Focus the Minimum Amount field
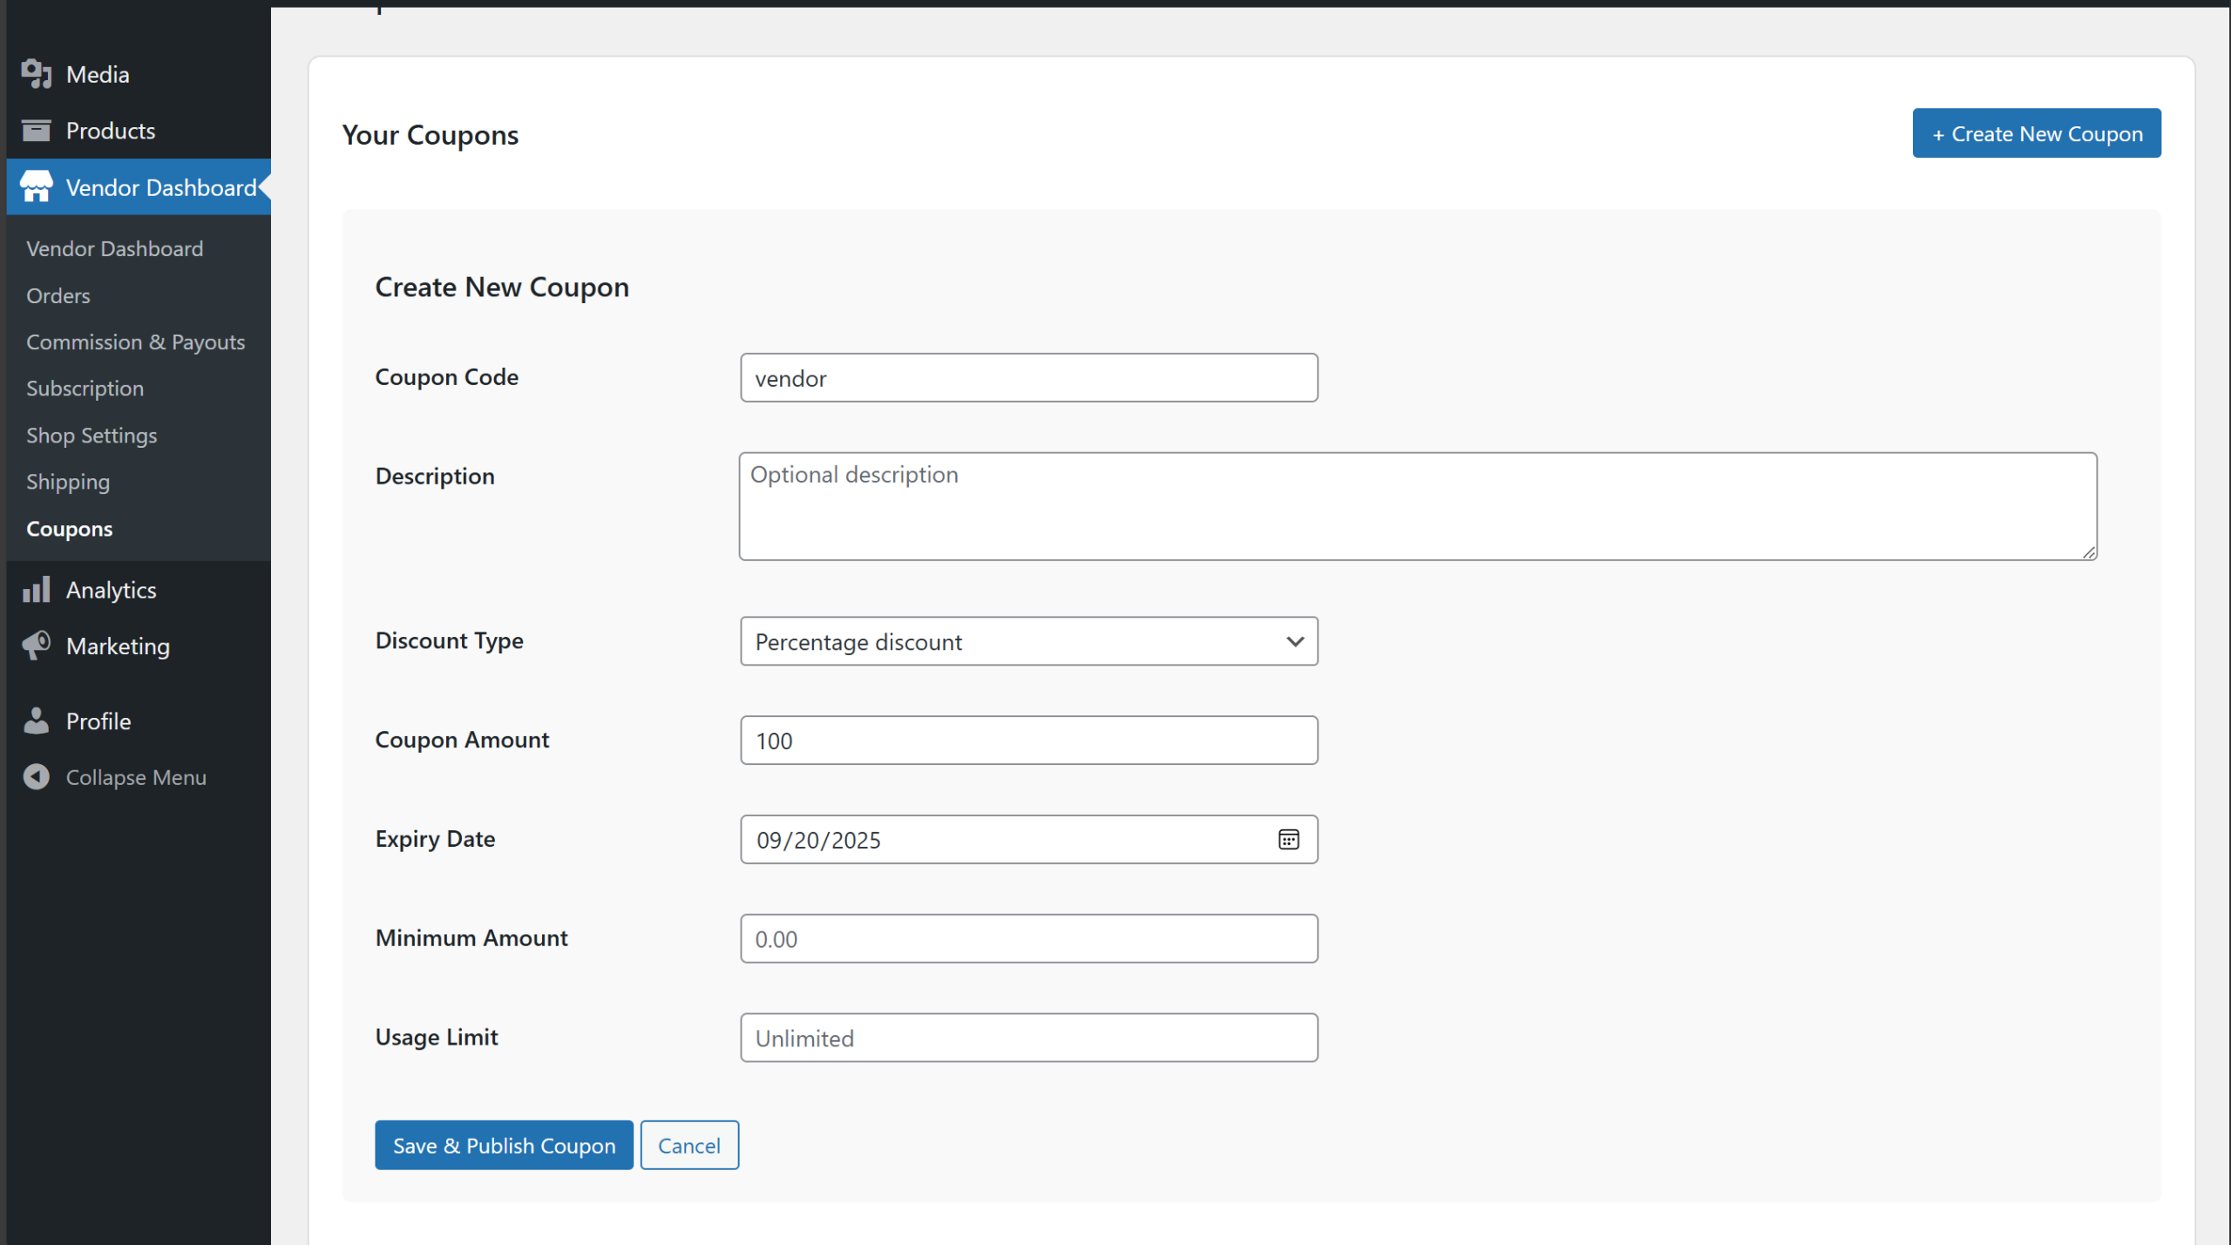The height and width of the screenshot is (1245, 2231). tap(1028, 938)
